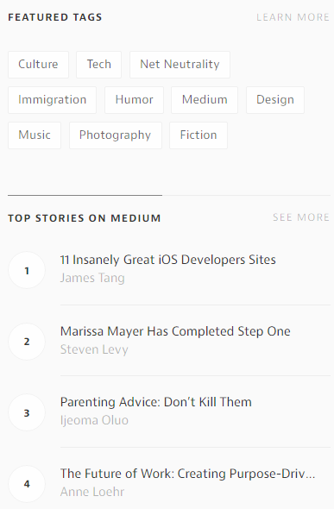Pick the Immigration tag

[53, 100]
